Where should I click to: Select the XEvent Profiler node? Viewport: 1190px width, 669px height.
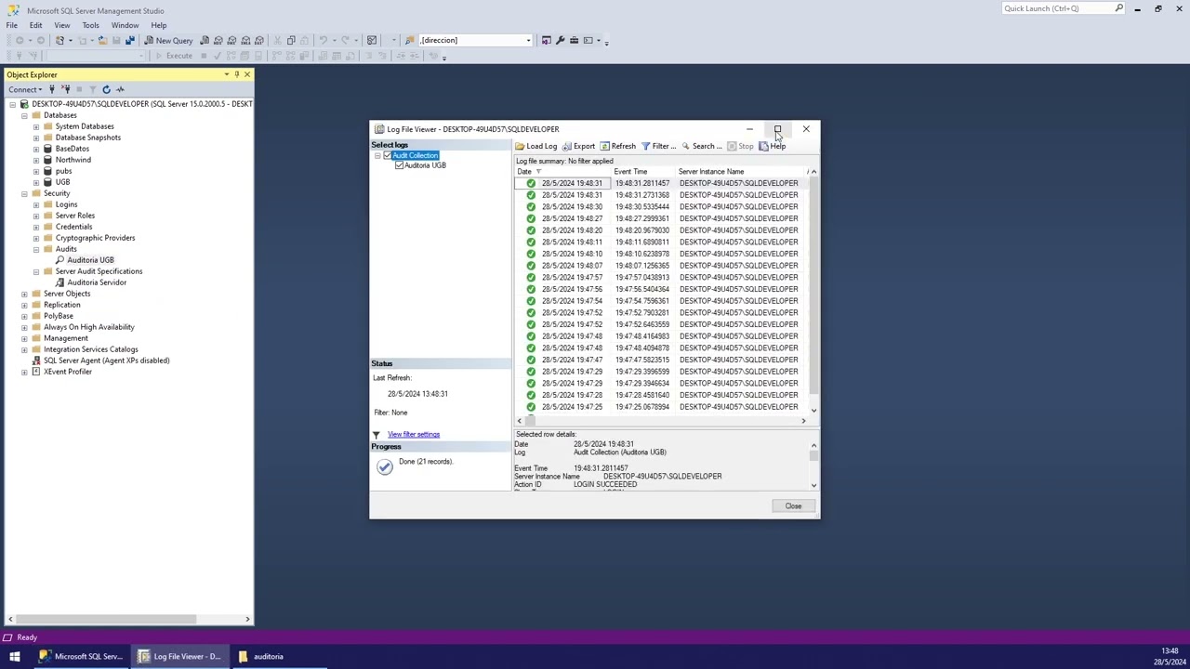67,372
